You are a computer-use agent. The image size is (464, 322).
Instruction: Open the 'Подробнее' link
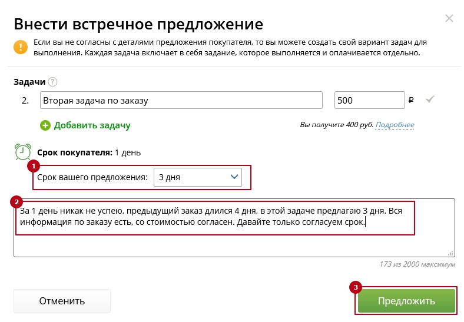pyautogui.click(x=395, y=125)
